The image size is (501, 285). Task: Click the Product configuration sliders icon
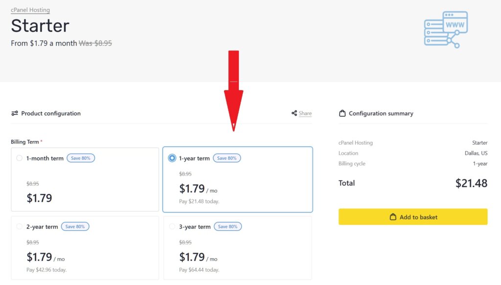coord(15,113)
